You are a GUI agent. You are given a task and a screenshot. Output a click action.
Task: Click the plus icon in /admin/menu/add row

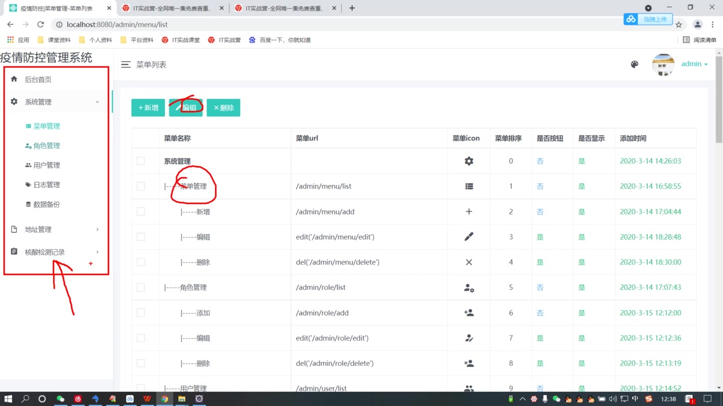[x=469, y=211]
